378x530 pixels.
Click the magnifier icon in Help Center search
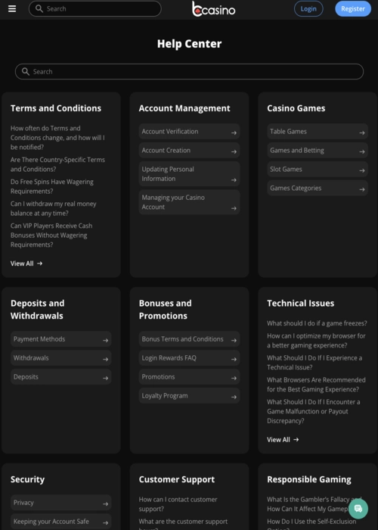[26, 71]
